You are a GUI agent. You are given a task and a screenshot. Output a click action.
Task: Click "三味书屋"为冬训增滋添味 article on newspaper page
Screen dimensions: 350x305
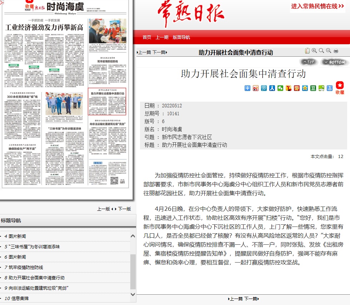[x=65, y=156]
